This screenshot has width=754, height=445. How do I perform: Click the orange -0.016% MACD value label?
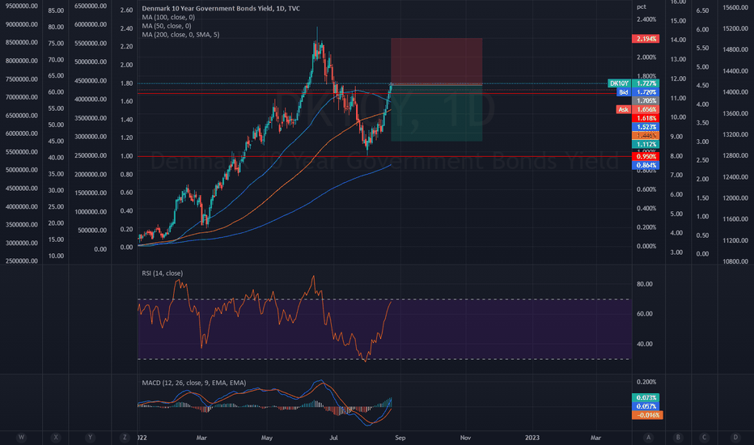647,415
